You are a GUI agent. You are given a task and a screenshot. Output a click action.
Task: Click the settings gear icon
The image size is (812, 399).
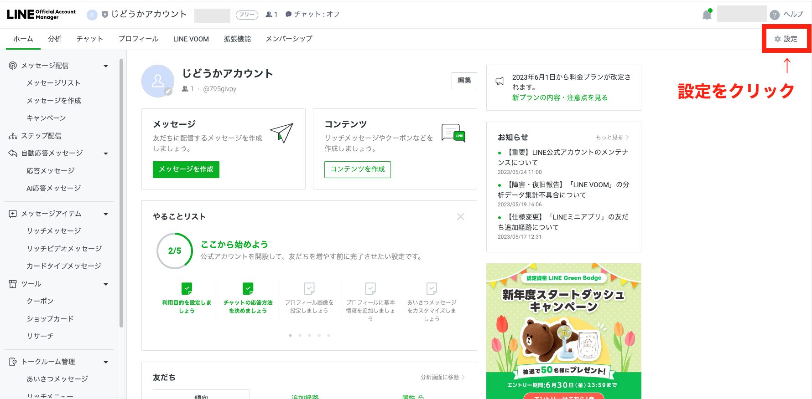(x=777, y=39)
